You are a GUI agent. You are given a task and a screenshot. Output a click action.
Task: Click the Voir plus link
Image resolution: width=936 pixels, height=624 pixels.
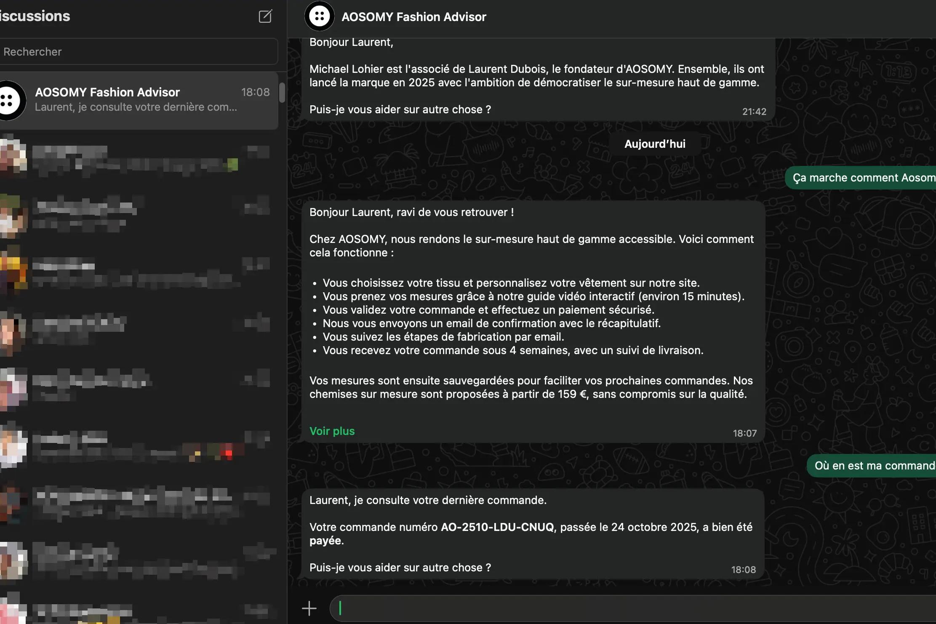coord(332,431)
